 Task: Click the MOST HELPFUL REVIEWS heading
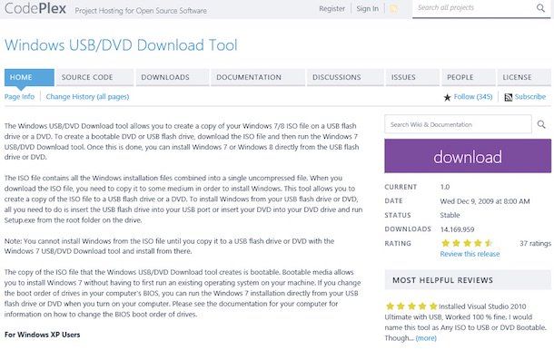click(x=442, y=280)
